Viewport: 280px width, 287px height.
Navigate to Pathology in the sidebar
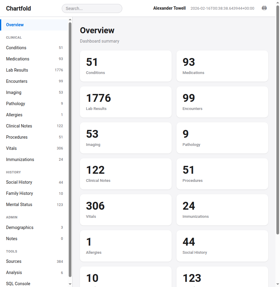pyautogui.click(x=15, y=104)
